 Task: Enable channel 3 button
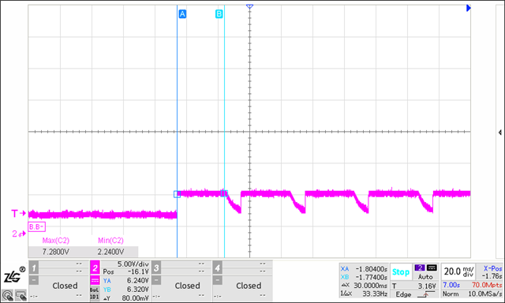[x=156, y=267]
